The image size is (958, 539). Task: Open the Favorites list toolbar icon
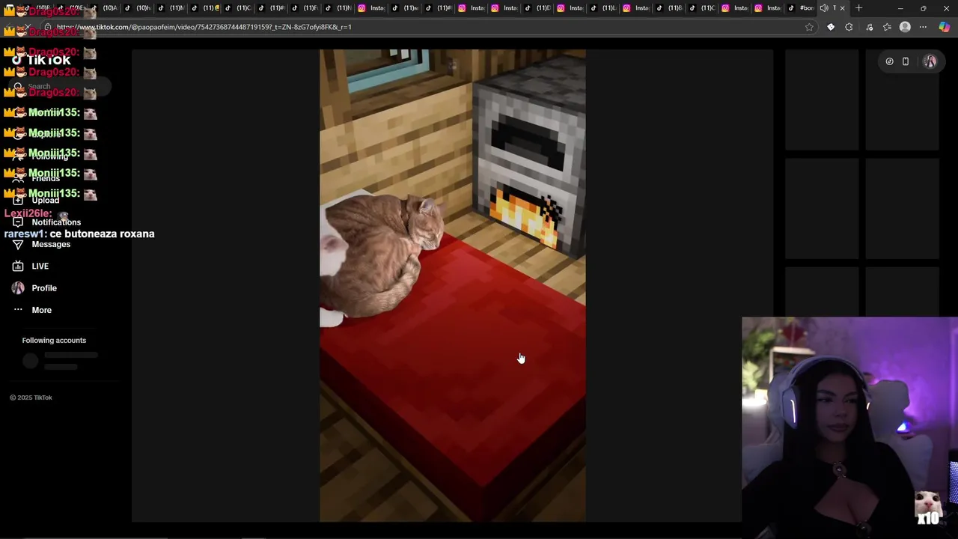887,27
